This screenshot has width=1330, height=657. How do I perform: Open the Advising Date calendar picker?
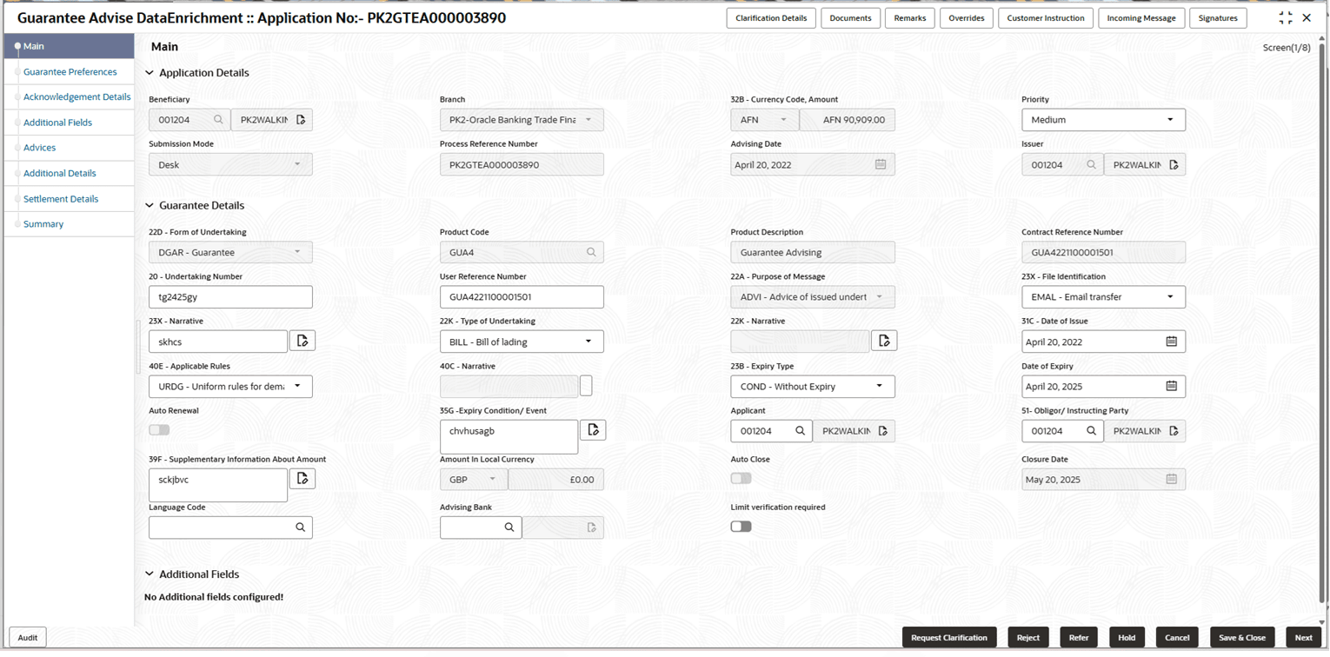pos(881,163)
